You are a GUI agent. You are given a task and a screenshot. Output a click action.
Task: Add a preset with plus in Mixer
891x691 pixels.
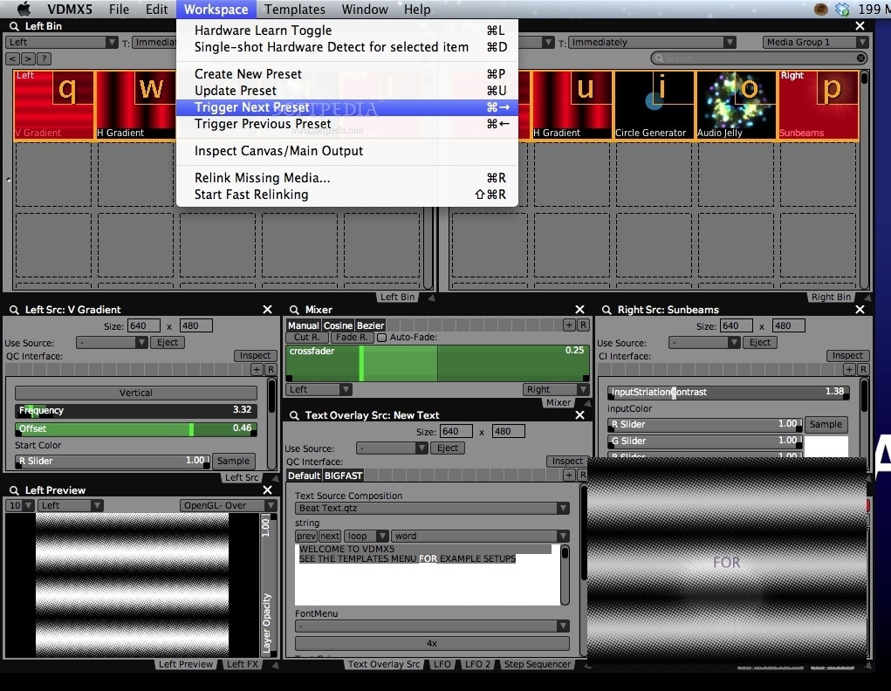[x=569, y=325]
